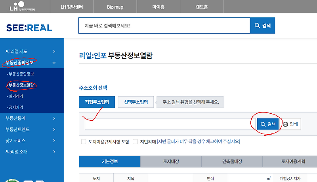This screenshot has height=182, width=317.
Task: Open 공시가격 submenu item
Action: (x=15, y=107)
